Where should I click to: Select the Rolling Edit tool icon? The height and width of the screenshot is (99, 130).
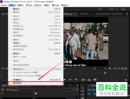[82, 98]
